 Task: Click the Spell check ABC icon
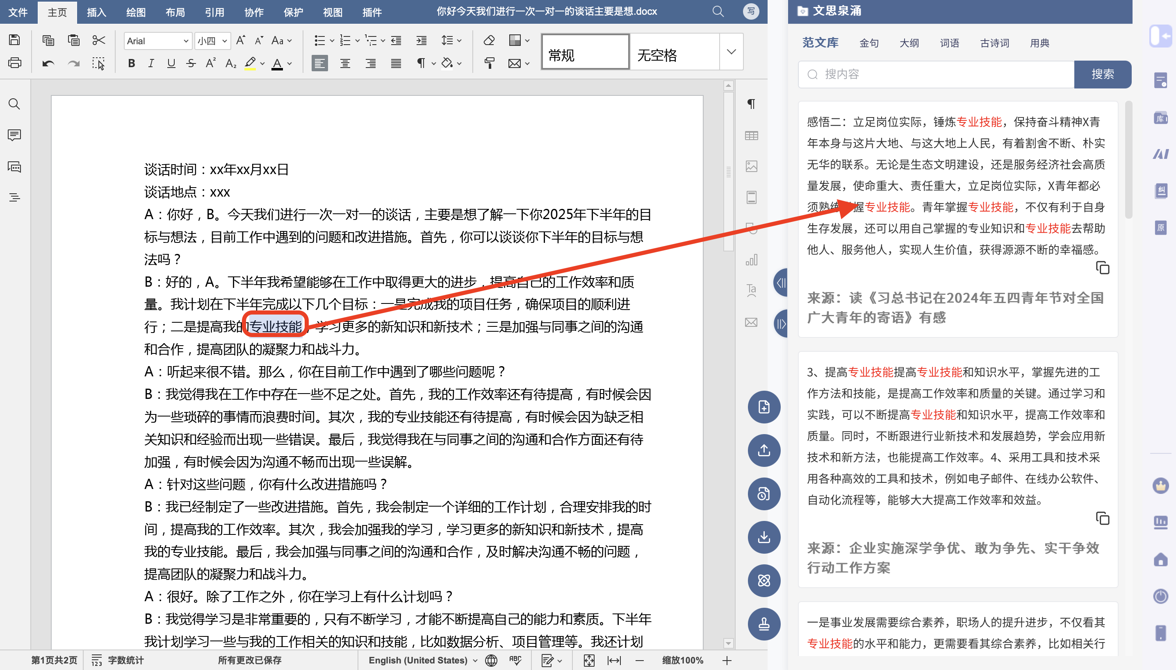point(515,660)
